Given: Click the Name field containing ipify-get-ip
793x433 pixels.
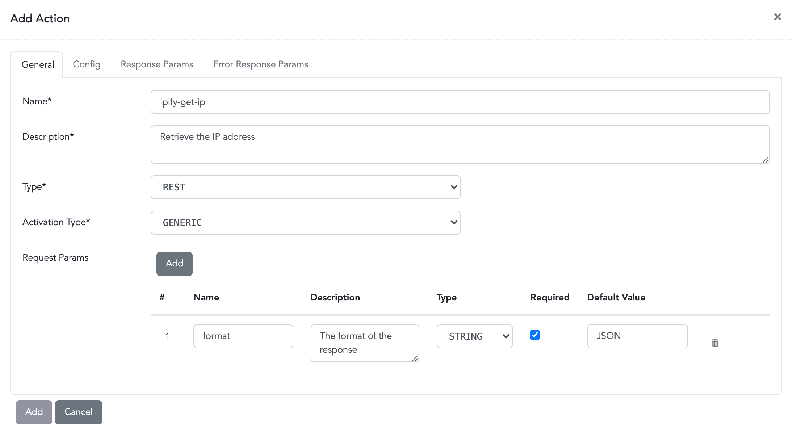Looking at the screenshot, I should point(460,102).
